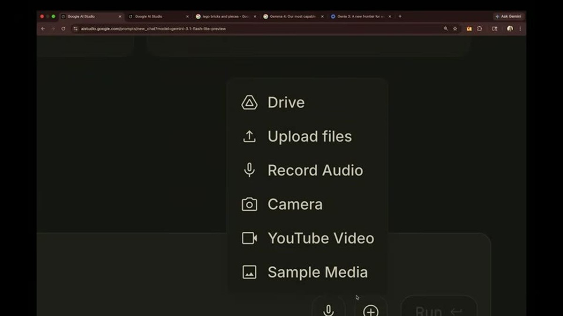Click the YouTube Video camcorder icon
The width and height of the screenshot is (563, 316).
pyautogui.click(x=249, y=238)
